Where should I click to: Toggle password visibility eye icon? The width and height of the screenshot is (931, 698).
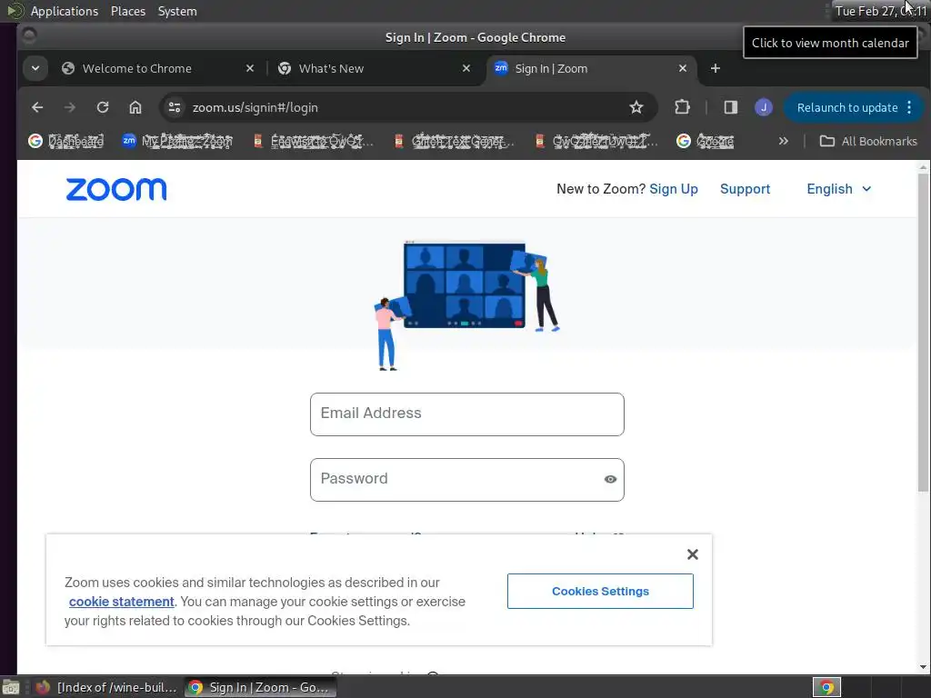(610, 480)
